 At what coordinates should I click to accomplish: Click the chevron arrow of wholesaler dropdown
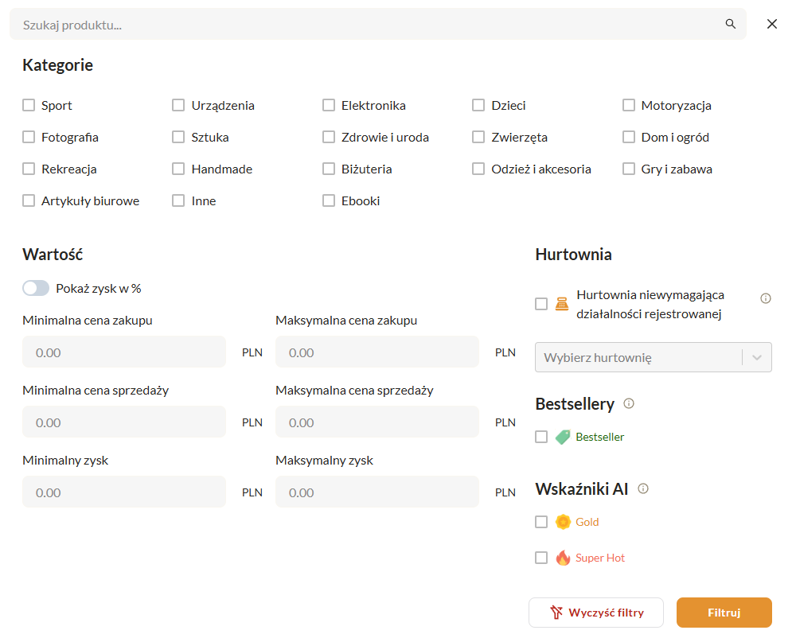pos(756,357)
